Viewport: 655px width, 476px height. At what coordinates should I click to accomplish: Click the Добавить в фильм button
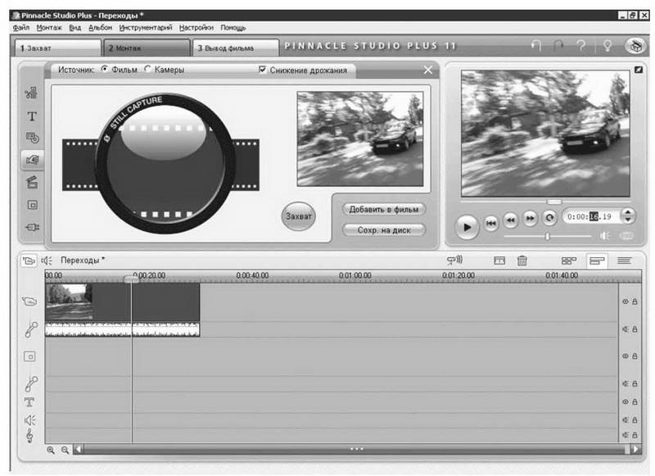(x=384, y=210)
